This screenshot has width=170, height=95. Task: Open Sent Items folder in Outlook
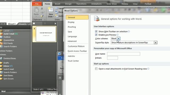tap(8, 75)
